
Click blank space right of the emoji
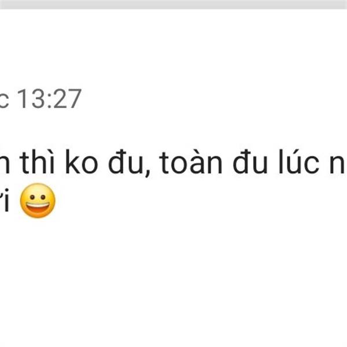pyautogui.click(x=199, y=201)
